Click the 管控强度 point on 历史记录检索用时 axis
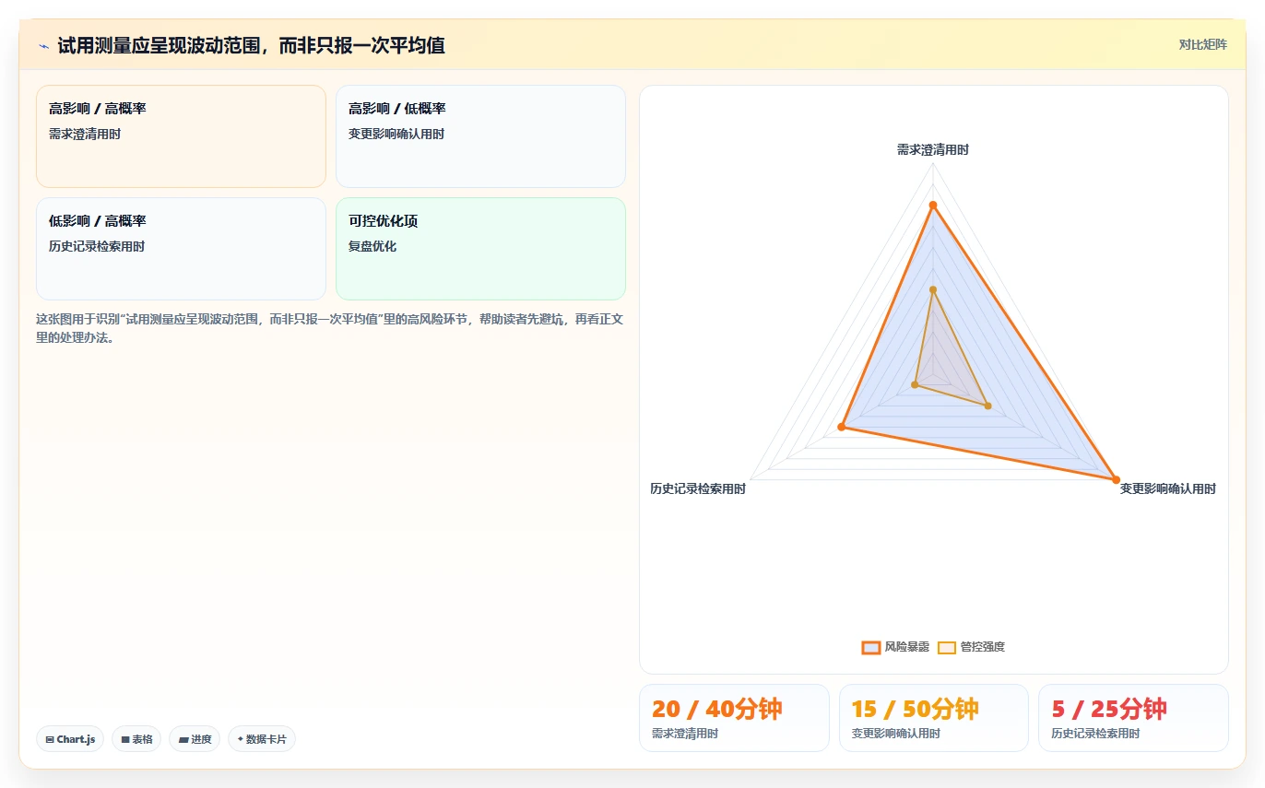This screenshot has height=788, width=1265. tap(915, 384)
